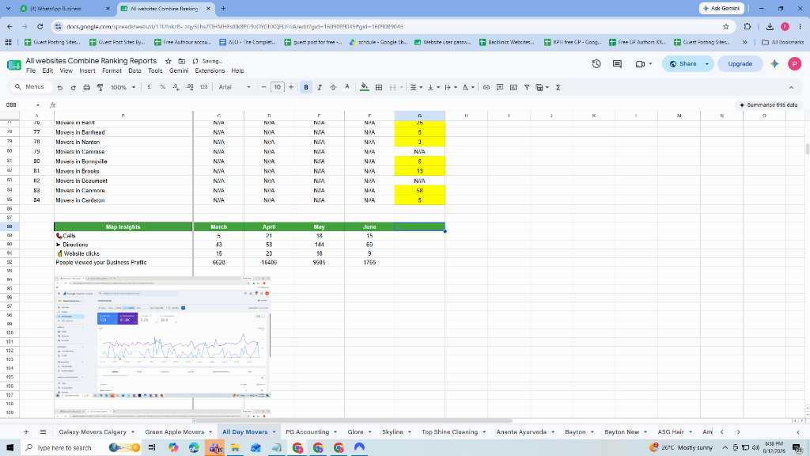Click the Upgrade button
This screenshot has height=456, width=810.
pos(740,63)
